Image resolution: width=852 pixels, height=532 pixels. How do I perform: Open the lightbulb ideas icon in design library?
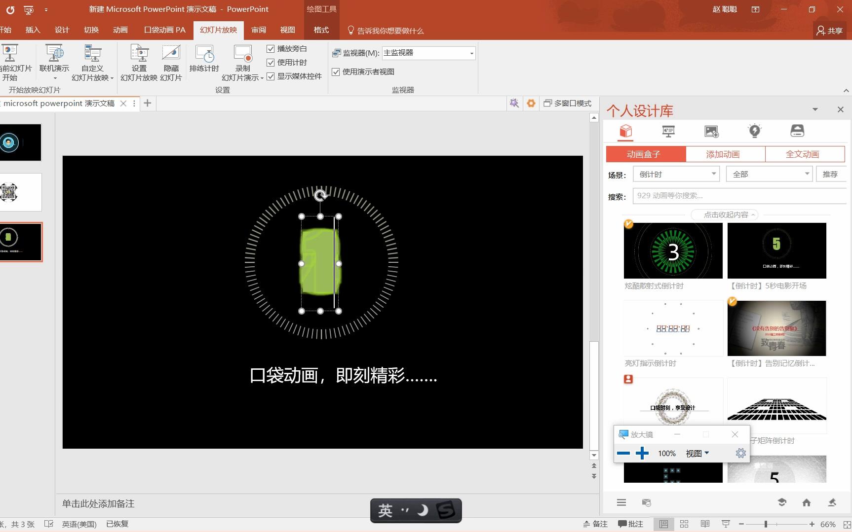click(x=754, y=131)
